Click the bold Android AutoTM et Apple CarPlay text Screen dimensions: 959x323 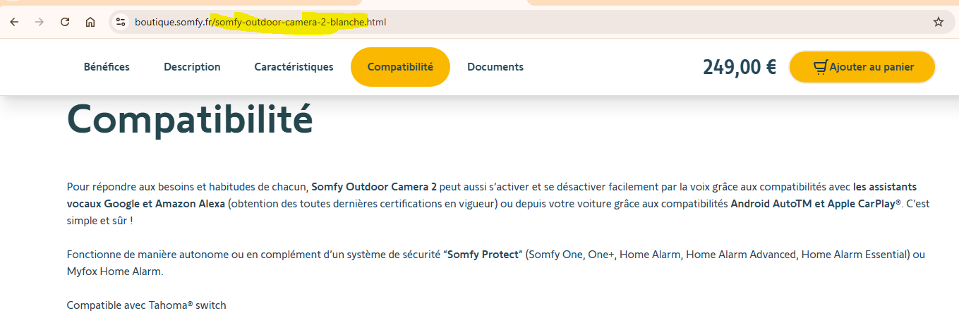tap(816, 204)
